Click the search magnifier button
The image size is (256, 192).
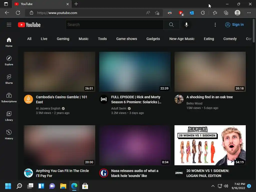click(x=171, y=25)
